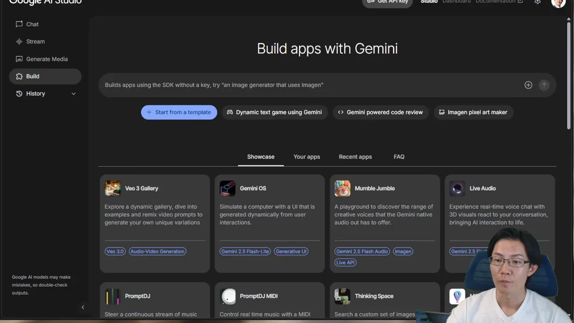Select Dynamic text game using Gemini

tap(275, 112)
